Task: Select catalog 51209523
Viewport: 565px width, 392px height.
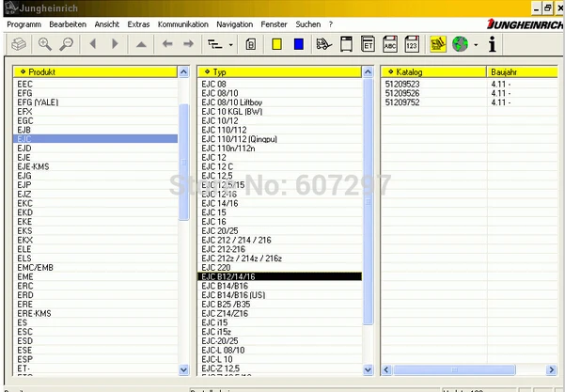Action: click(402, 84)
